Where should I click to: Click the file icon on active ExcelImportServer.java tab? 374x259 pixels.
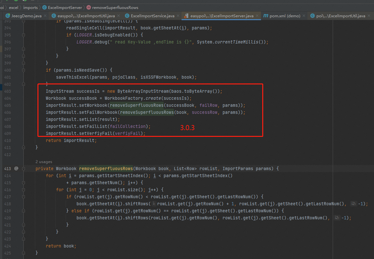coord(186,16)
